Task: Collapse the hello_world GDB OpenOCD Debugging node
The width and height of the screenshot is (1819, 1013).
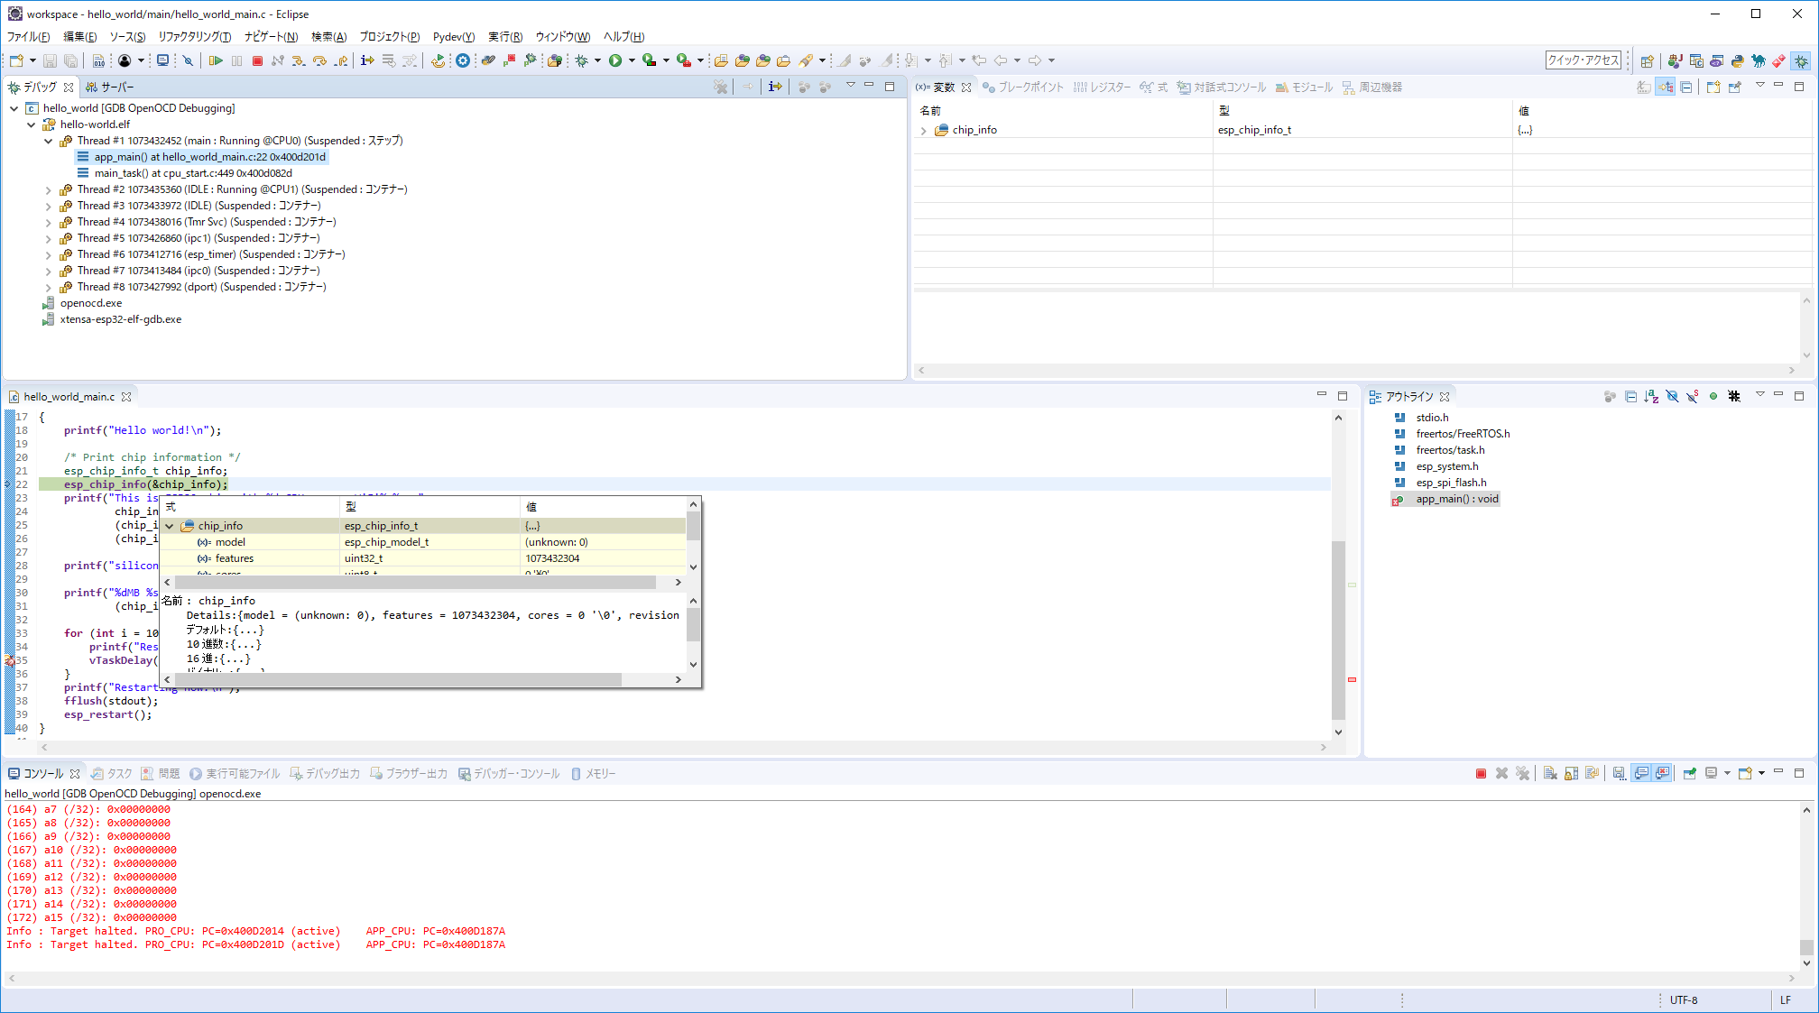Action: tap(14, 108)
